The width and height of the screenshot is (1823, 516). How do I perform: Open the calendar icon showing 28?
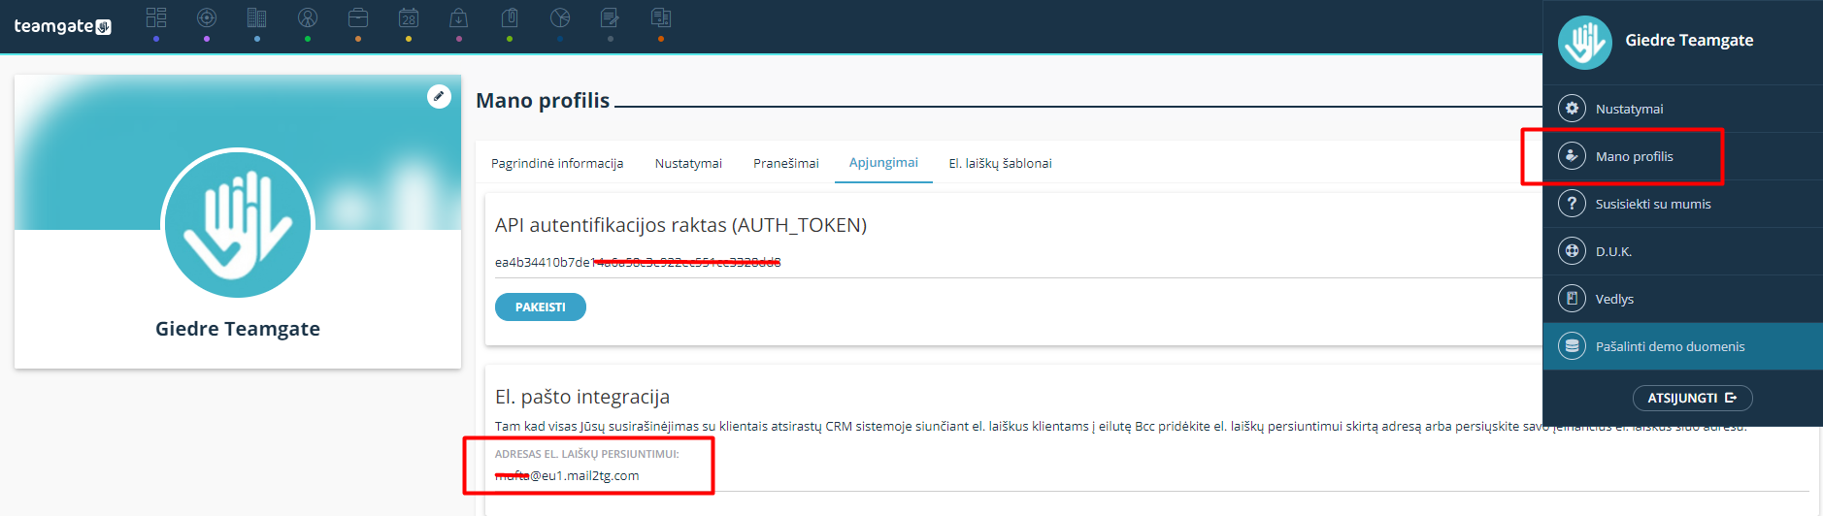409,17
